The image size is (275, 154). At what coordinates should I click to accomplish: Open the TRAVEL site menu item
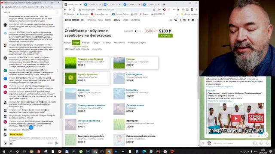(x=108, y=20)
